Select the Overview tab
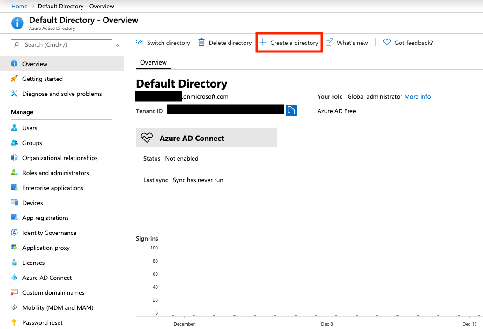The height and width of the screenshot is (329, 483). click(x=153, y=62)
